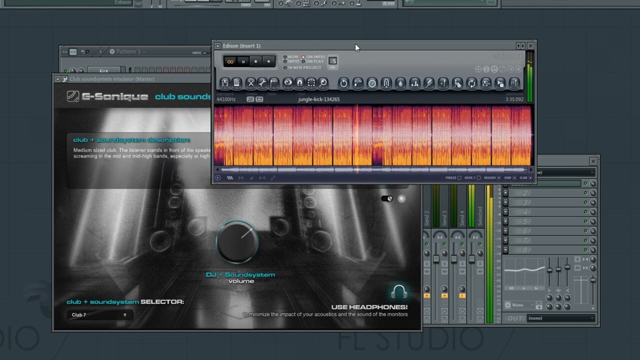Screen dimensions: 640x360
Task: Click the DJ + Soundsystem volume knob
Action: click(237, 242)
